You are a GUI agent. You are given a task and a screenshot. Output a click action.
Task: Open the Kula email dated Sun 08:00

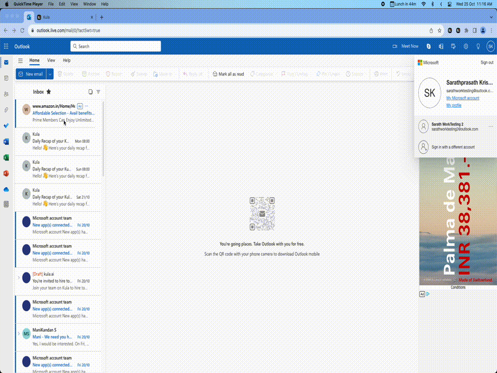[59, 169]
